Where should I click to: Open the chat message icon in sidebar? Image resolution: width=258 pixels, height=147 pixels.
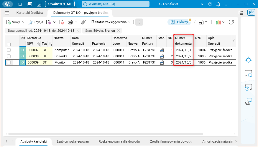(x=248, y=73)
